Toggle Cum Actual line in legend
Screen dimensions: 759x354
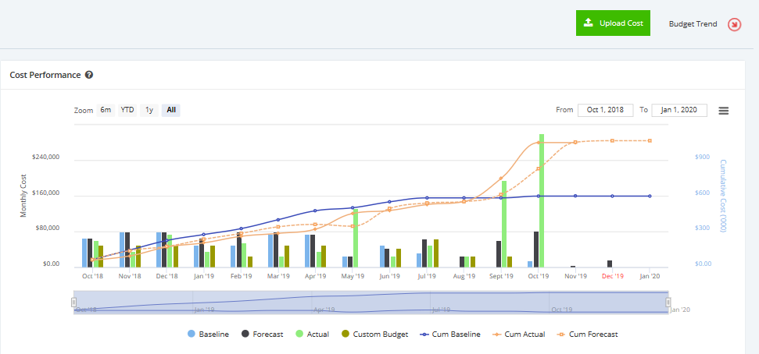click(x=518, y=335)
